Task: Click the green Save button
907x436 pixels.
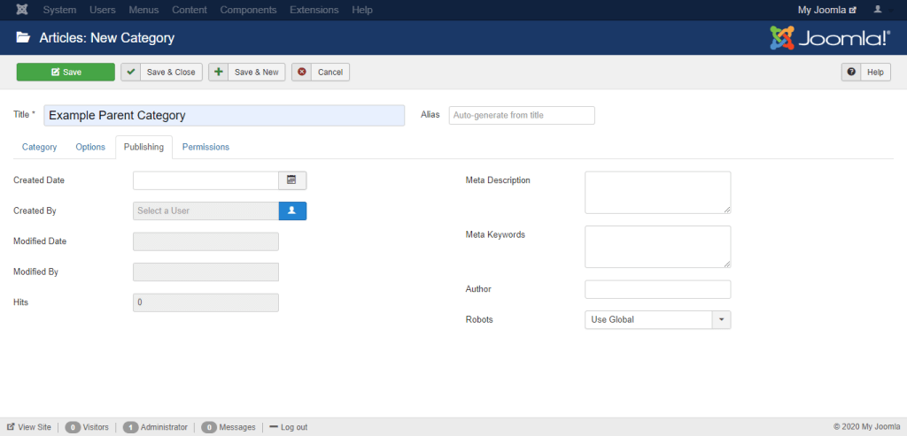Action: 66,73
